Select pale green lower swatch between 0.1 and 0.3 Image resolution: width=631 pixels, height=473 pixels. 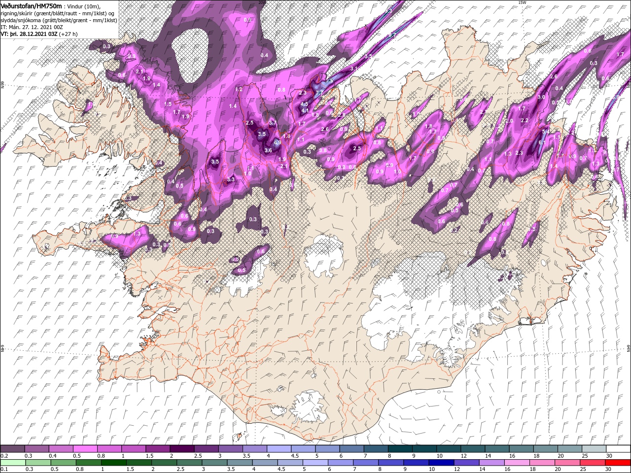point(12,463)
